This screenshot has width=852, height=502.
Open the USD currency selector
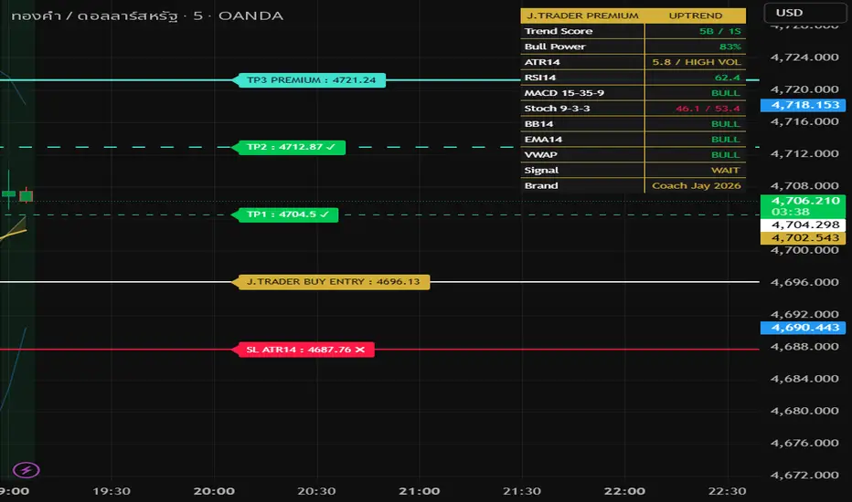click(x=804, y=13)
